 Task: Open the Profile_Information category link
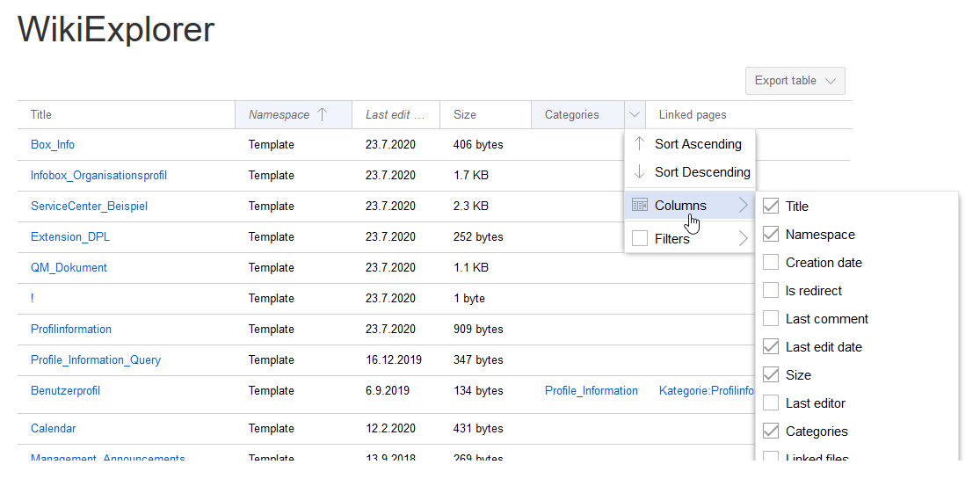tap(592, 390)
